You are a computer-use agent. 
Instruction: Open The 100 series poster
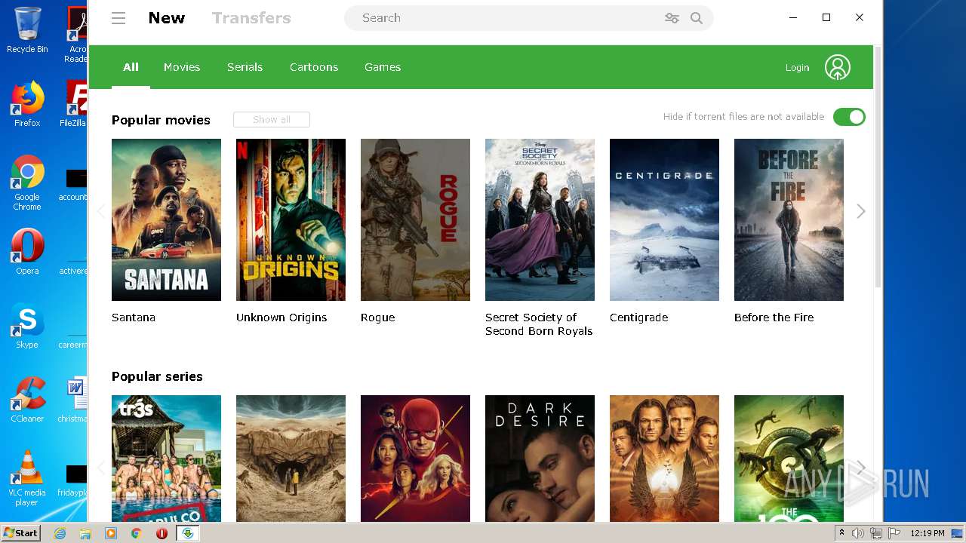789,458
